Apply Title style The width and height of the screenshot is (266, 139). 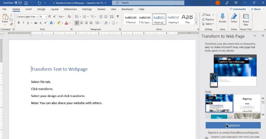187,19
